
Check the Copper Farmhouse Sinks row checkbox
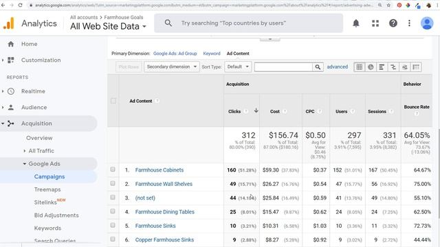coord(113,239)
